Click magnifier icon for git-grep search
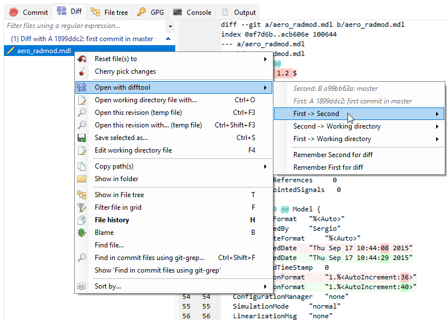Screen dimensions: 447x320 [x=82, y=258]
